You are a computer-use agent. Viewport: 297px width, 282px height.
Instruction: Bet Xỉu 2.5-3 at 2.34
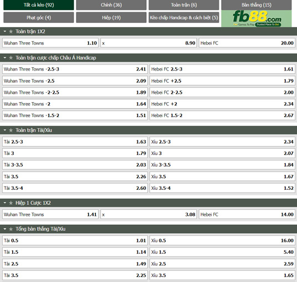pos(222,142)
